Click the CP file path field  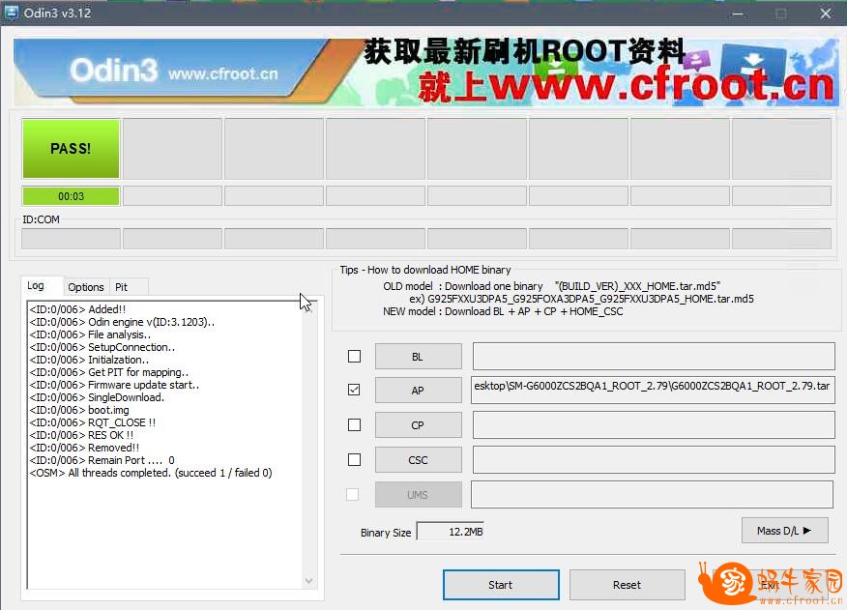point(654,425)
